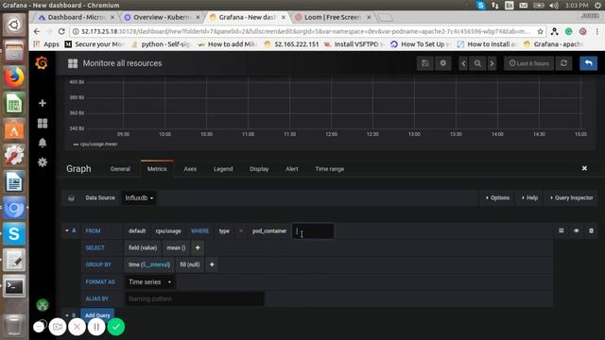Change the default retention policy segment
Viewport: 605px width, 340px height.
click(x=137, y=230)
